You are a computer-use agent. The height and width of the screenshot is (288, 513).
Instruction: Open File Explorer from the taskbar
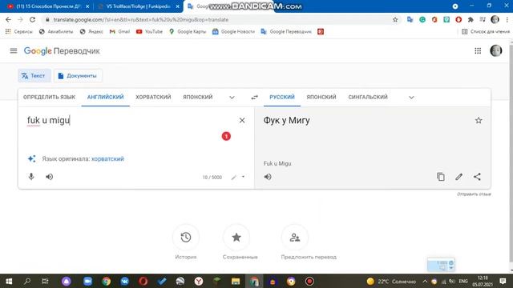pyautogui.click(x=235, y=281)
